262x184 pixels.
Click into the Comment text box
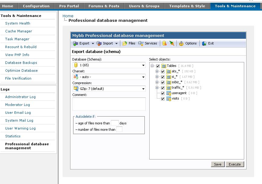tap(109, 104)
